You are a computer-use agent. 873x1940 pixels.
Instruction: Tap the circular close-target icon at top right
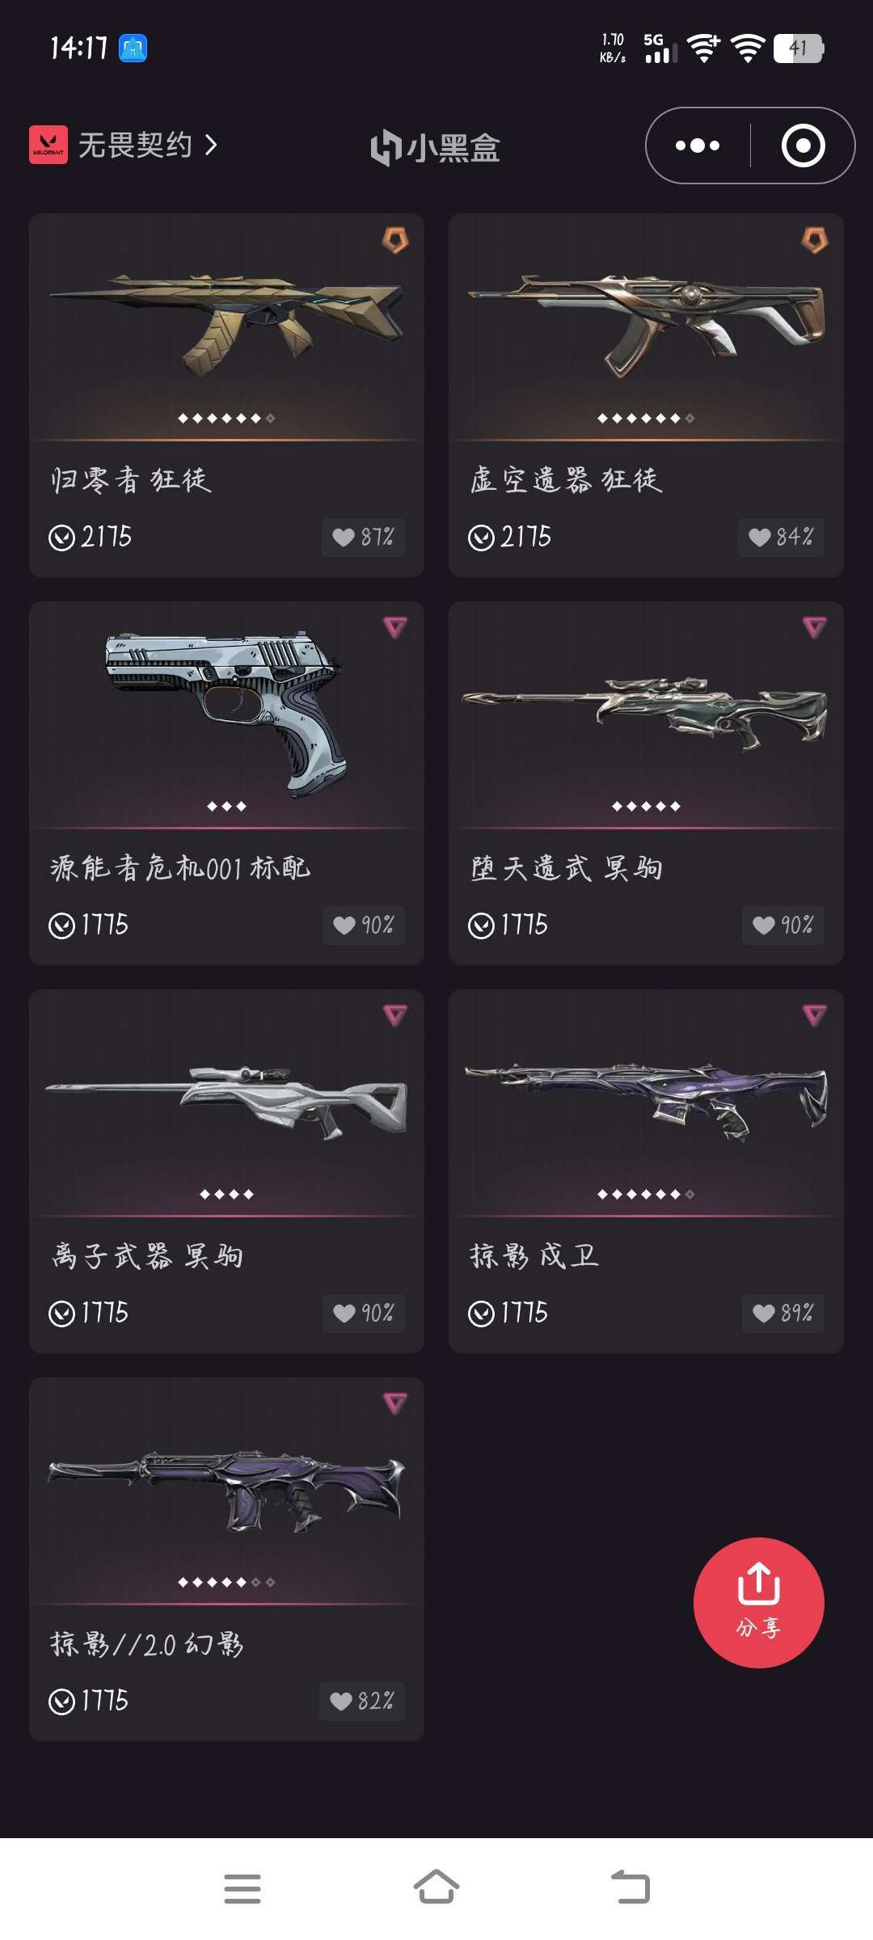[x=803, y=146]
